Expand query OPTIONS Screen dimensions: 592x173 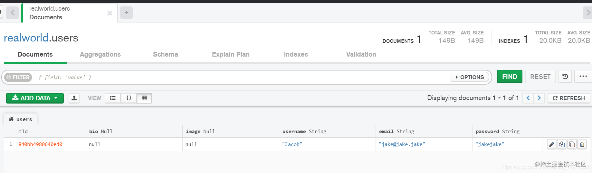(470, 77)
